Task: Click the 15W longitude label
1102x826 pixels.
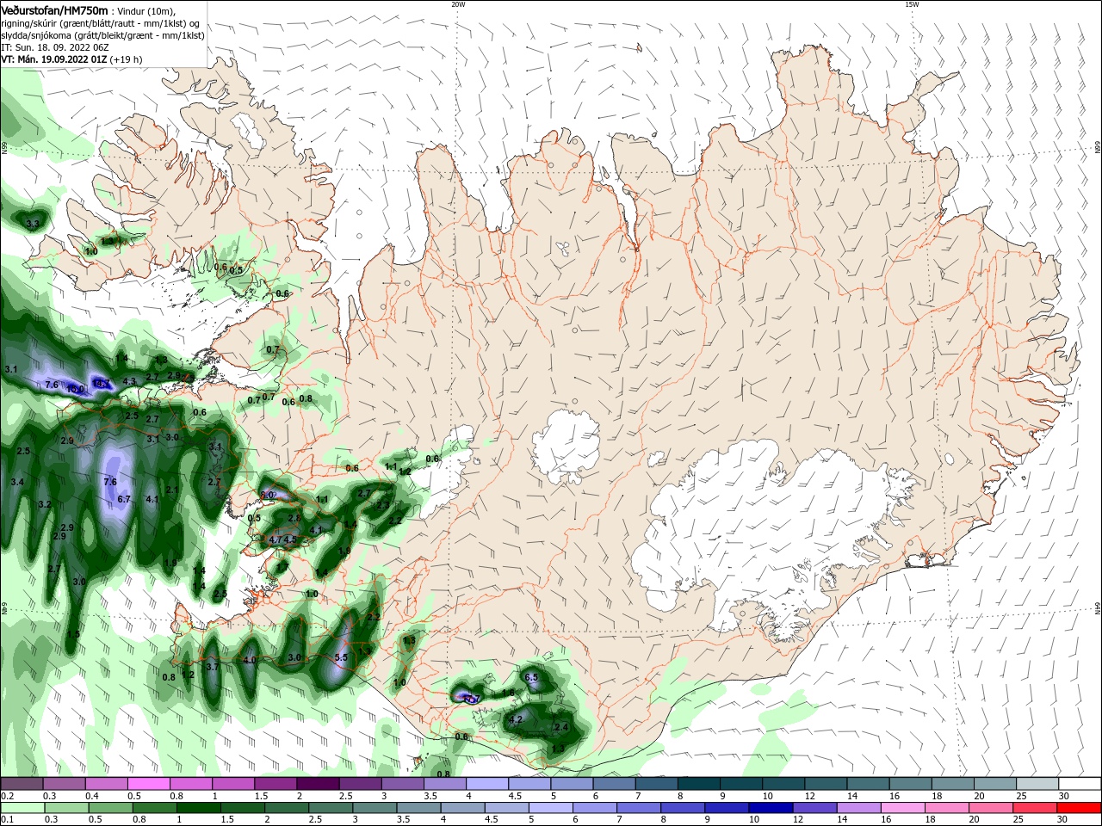Action: click(913, 4)
